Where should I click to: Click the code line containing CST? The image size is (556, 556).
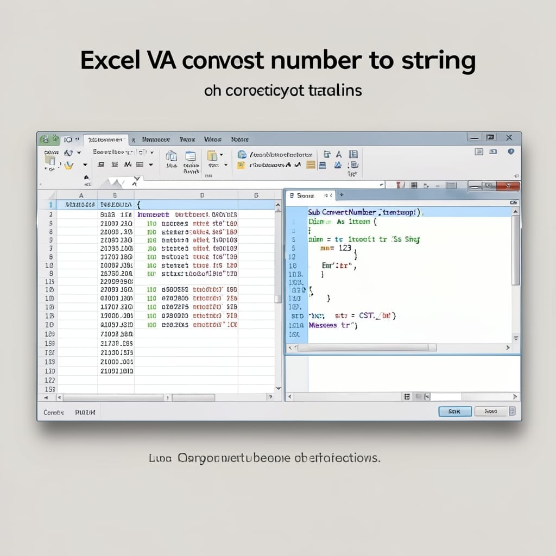(x=352, y=315)
